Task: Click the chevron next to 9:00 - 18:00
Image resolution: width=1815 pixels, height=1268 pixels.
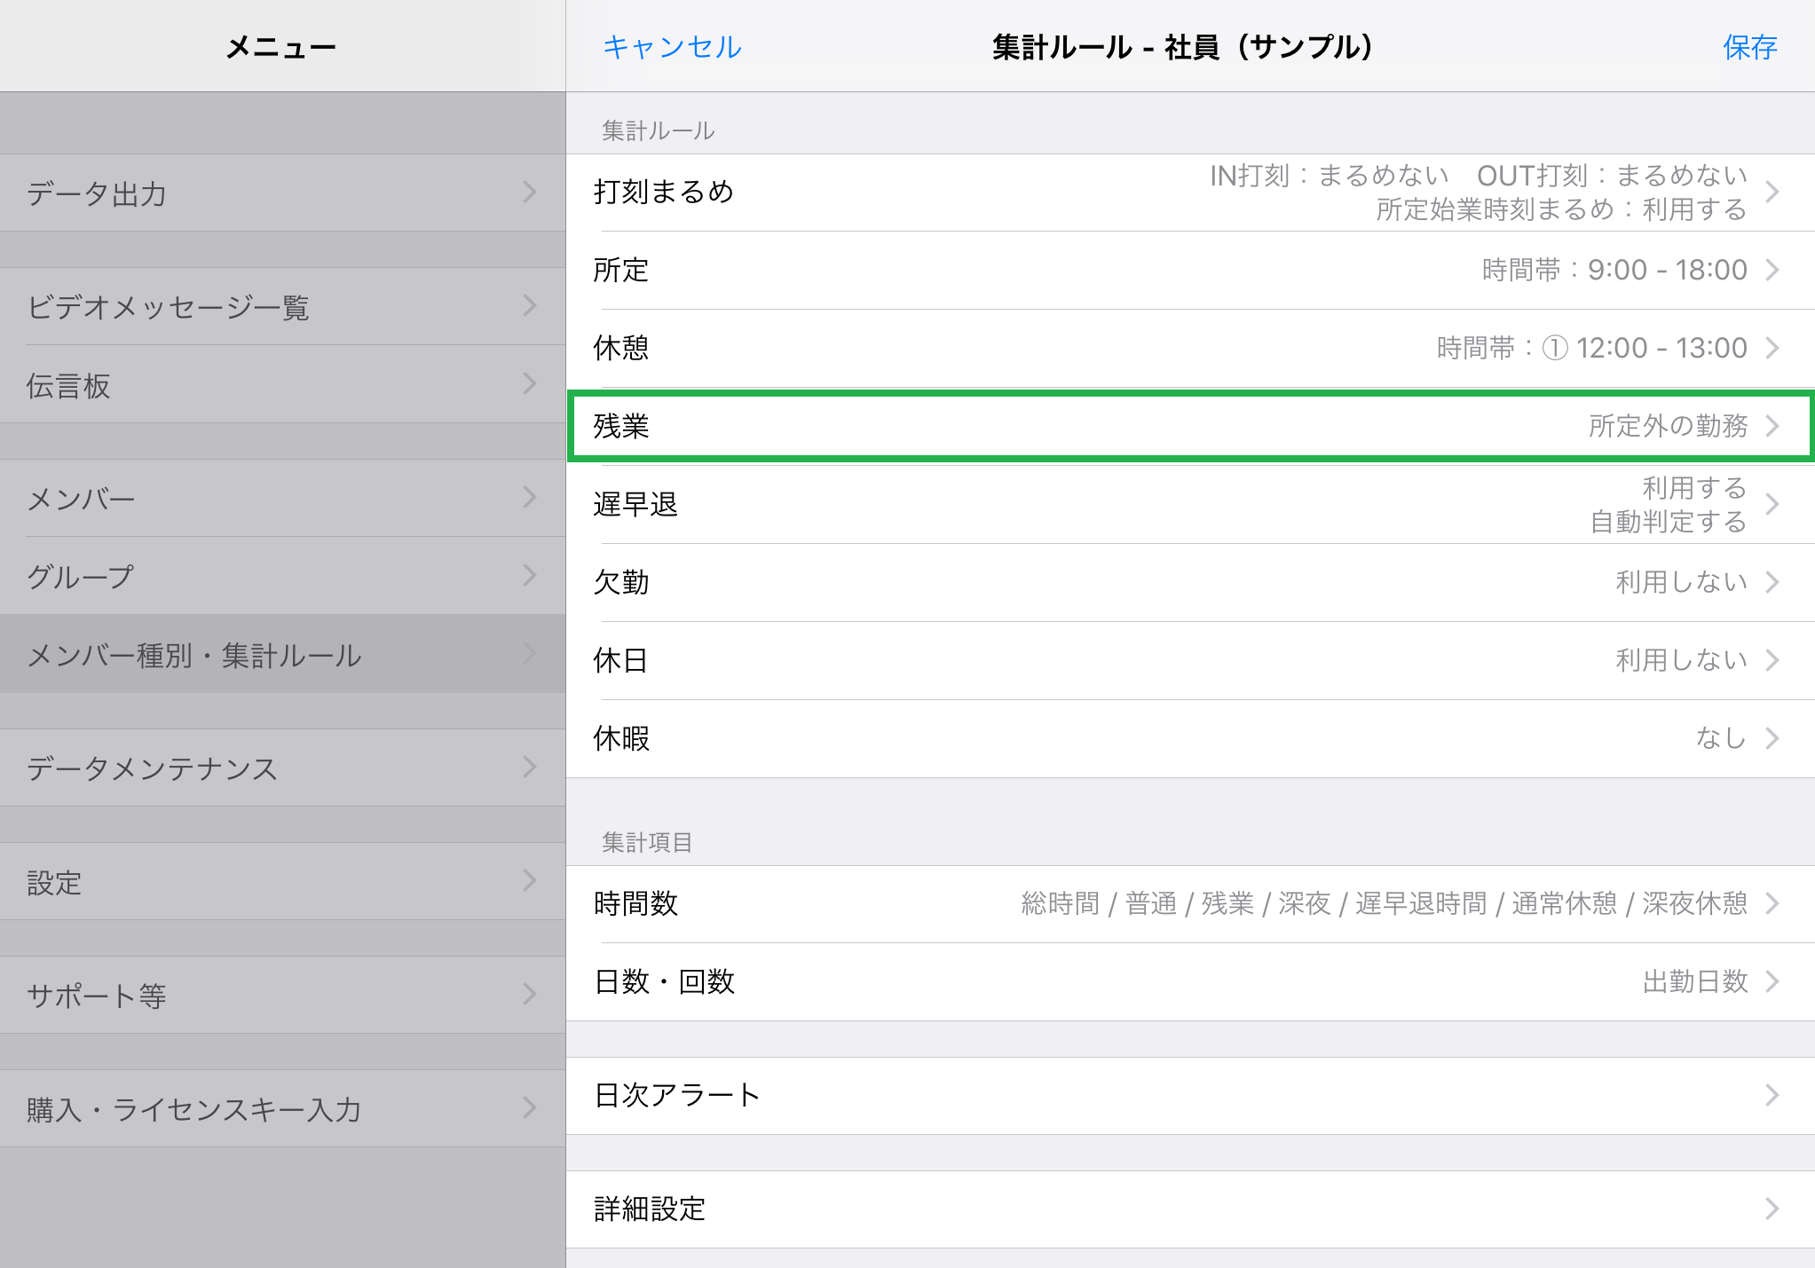Action: point(1772,270)
